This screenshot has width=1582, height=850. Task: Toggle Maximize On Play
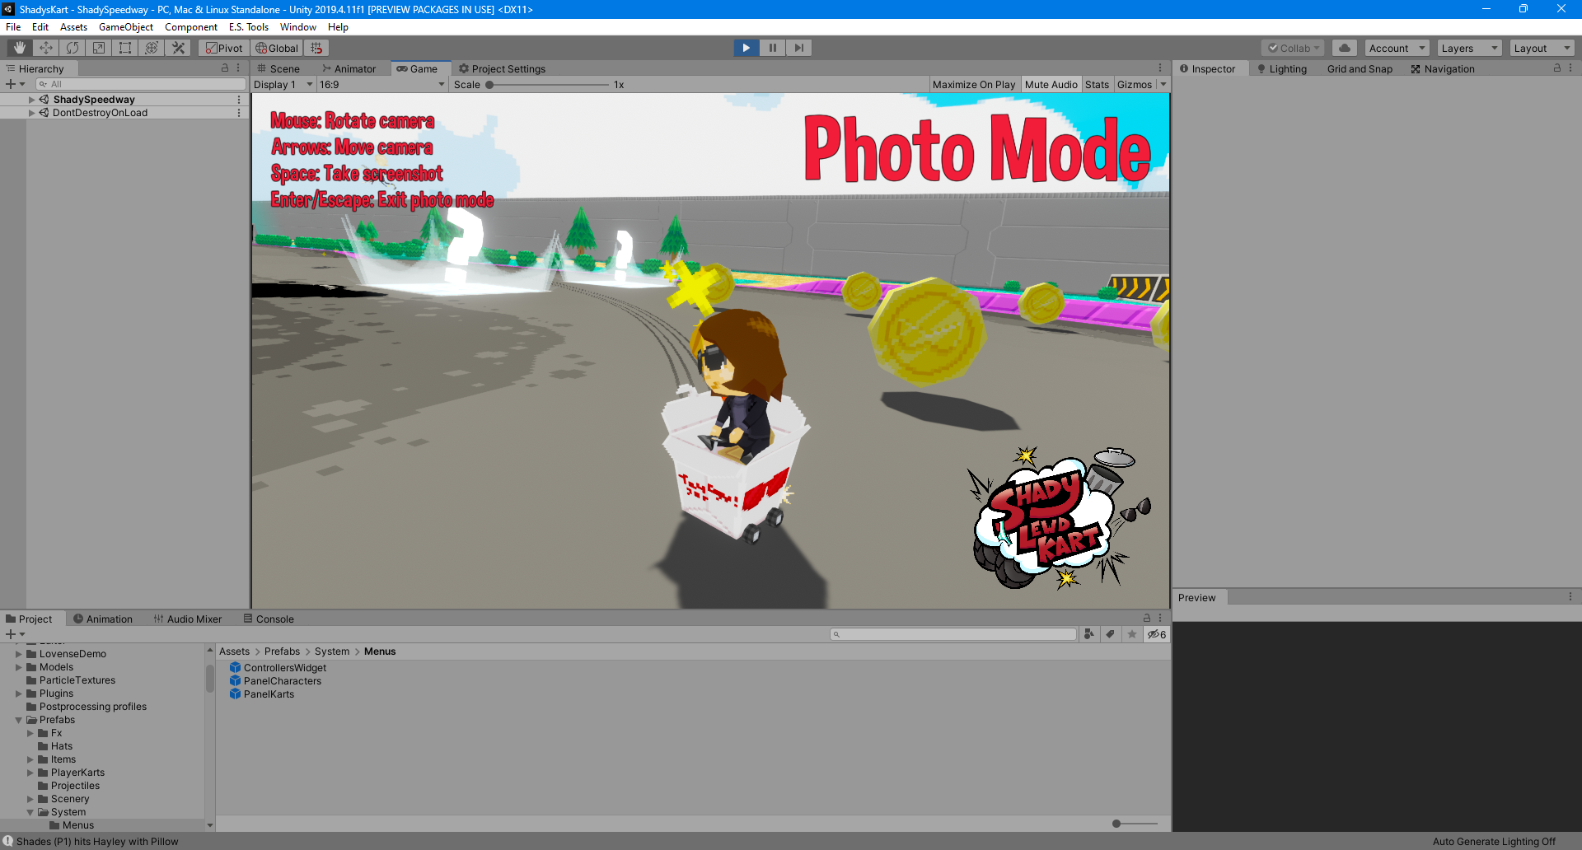(x=973, y=85)
